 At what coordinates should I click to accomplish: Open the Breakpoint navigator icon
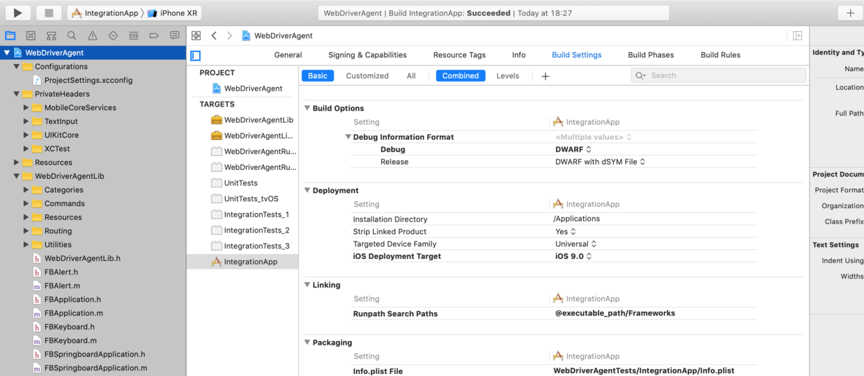pos(153,36)
